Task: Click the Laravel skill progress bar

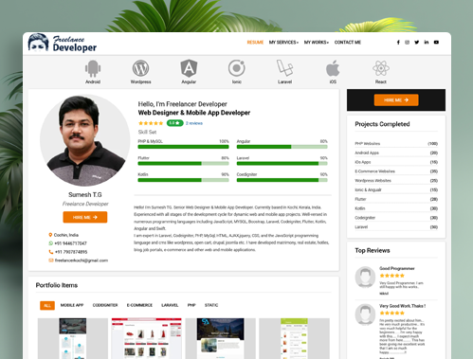Action: 282,164
